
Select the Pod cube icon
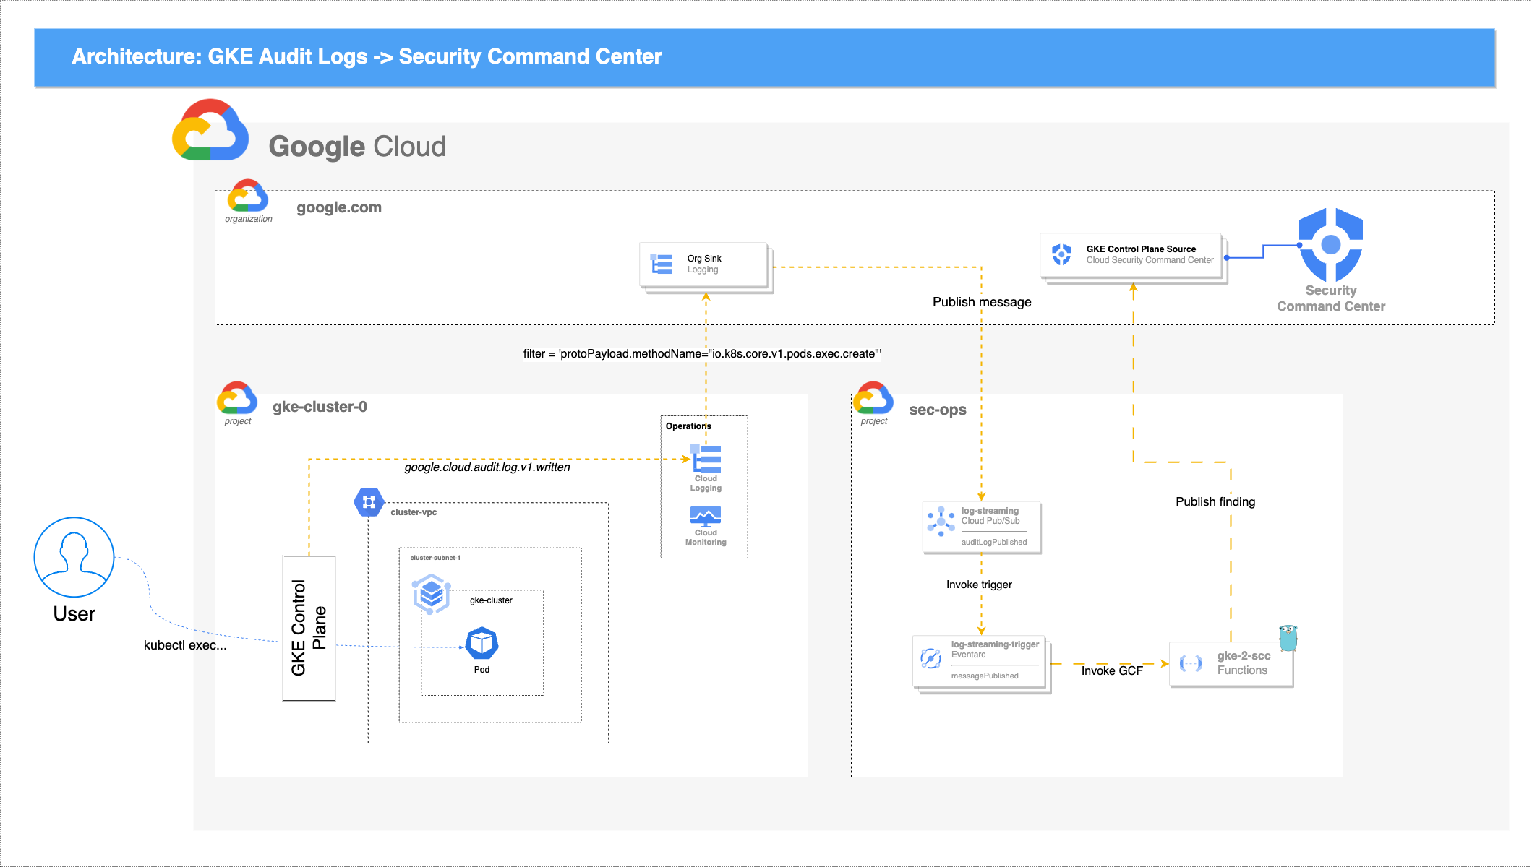(482, 643)
